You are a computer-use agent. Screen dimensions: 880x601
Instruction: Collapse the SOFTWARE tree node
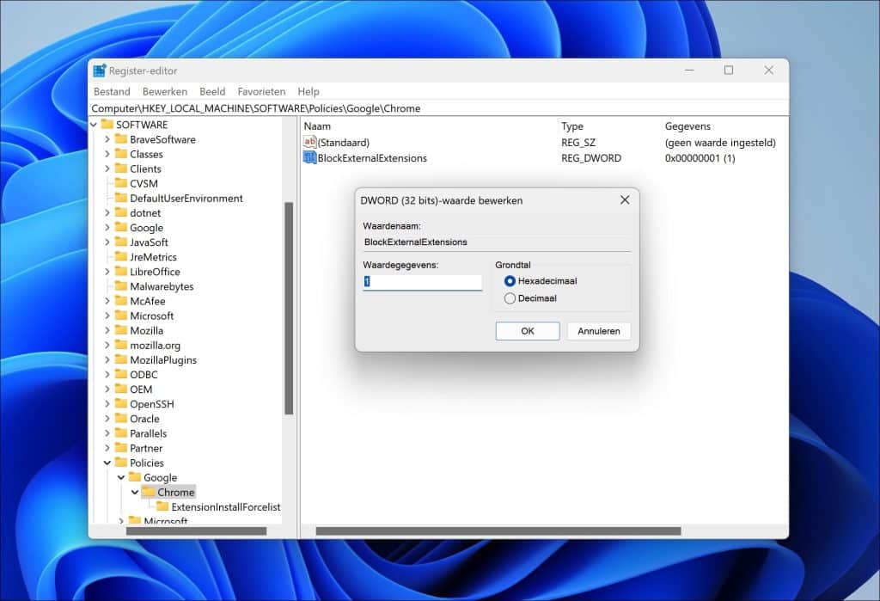pos(94,125)
